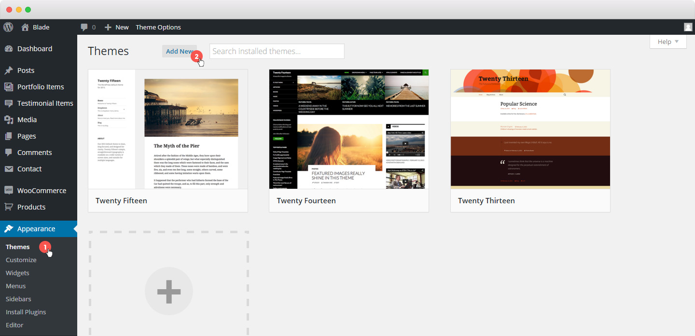Open the Customize link
Screen dimensions: 695x336
(21, 260)
